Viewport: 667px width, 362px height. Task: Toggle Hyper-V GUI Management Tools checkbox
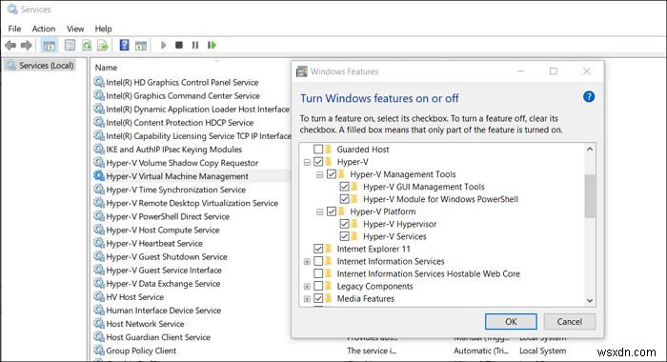[345, 187]
